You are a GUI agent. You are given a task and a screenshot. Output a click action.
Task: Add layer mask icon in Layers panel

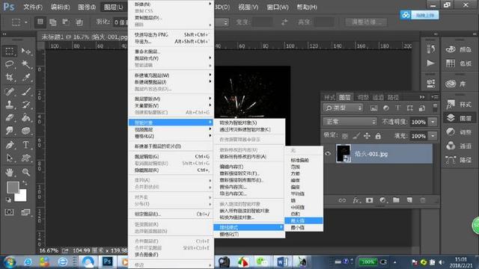click(369, 200)
